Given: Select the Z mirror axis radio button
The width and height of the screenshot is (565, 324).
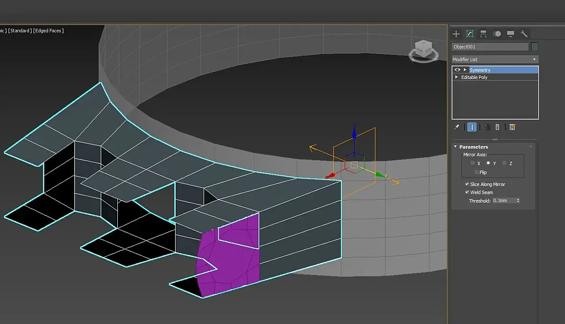Looking at the screenshot, I should tap(505, 163).
